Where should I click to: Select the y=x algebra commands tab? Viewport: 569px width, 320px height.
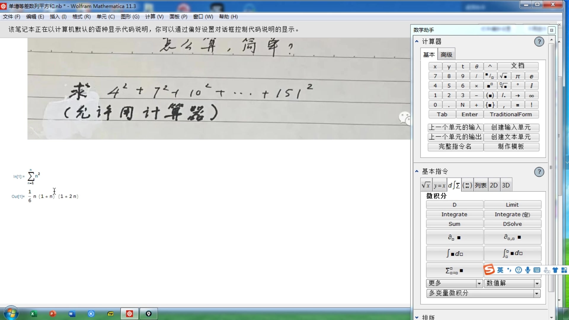coord(439,185)
